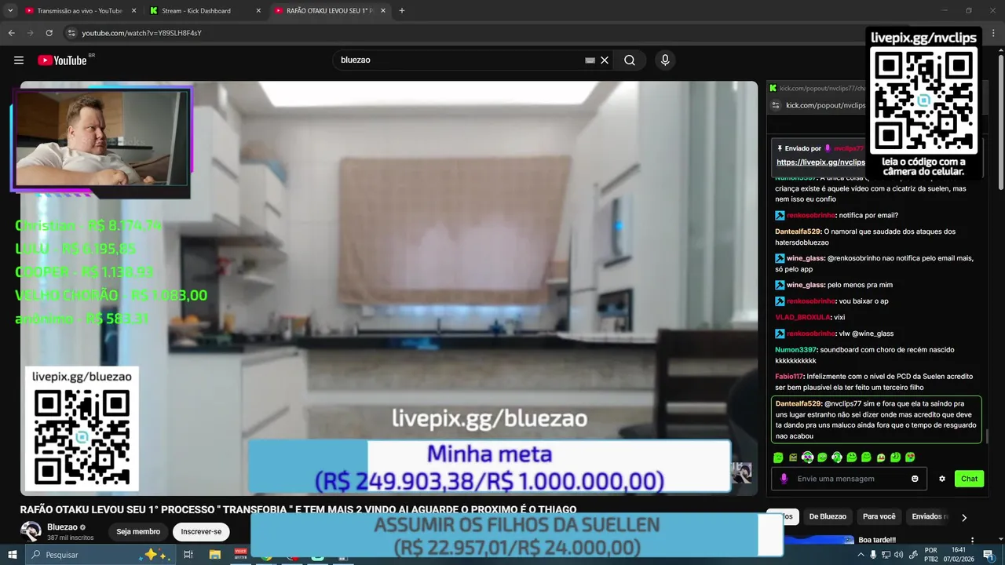The height and width of the screenshot is (565, 1005).
Task: Open Windows notification center
Action: (990, 555)
